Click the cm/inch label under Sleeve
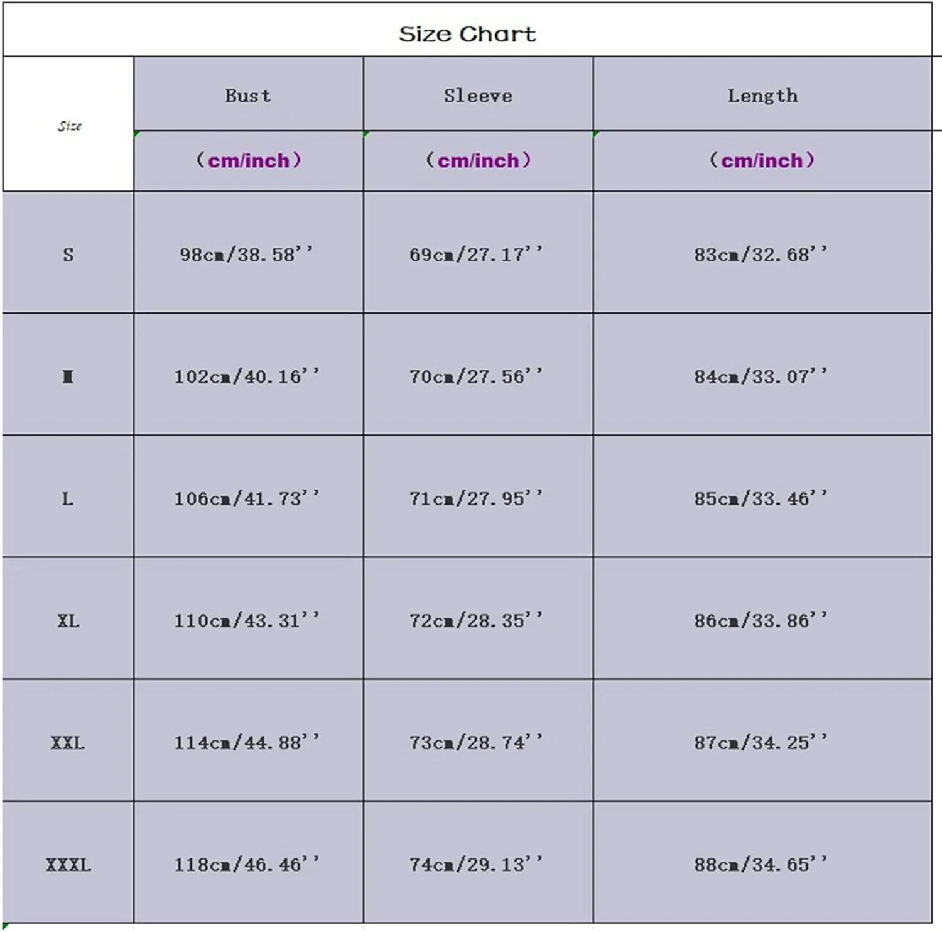Image resolution: width=942 pixels, height=932 pixels. 478,161
